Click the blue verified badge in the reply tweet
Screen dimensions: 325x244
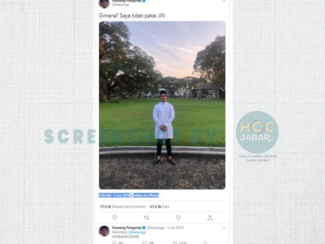pos(144,228)
